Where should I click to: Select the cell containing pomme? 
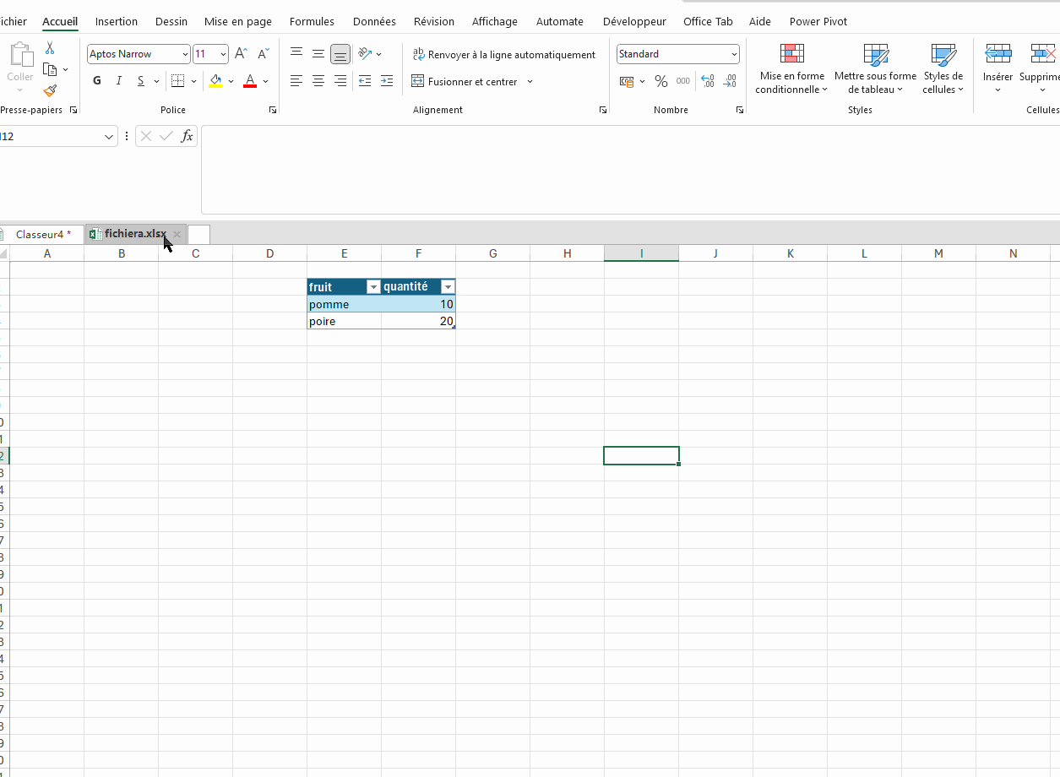[345, 304]
